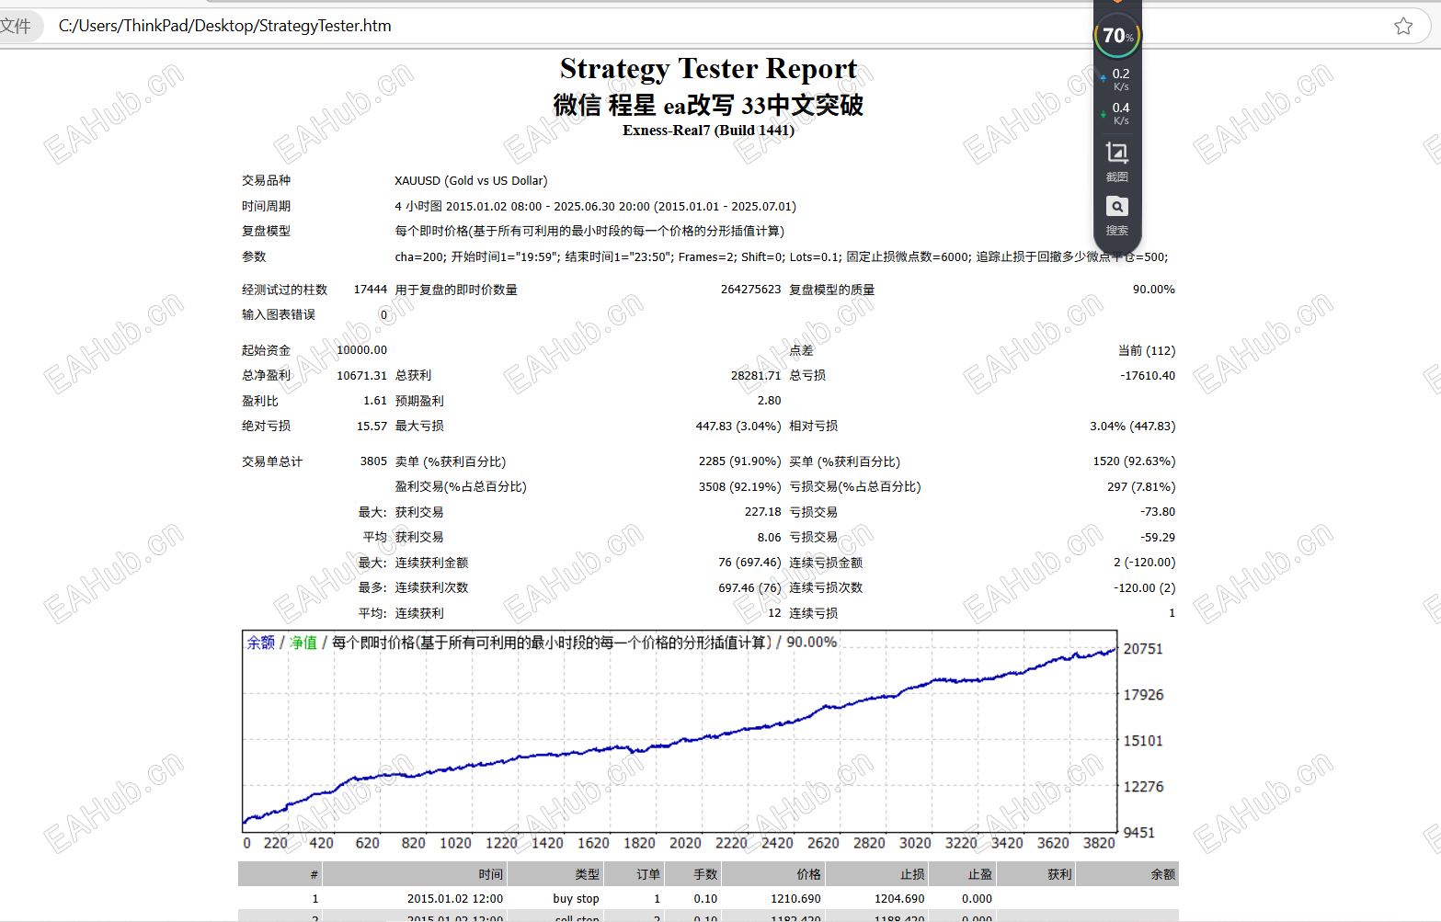Click the 0.2 K/s upload speed indicator

tap(1117, 79)
